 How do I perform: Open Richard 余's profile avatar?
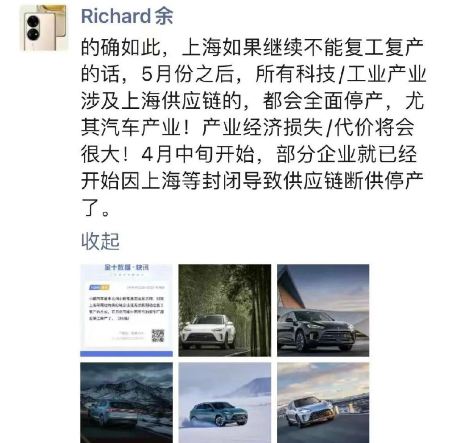[44, 28]
